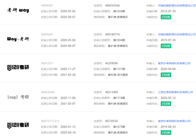The width and height of the screenshot is (196, 140).
Task: Click the 已注册 status badge for 40018977A
Action: [x=166, y=46]
